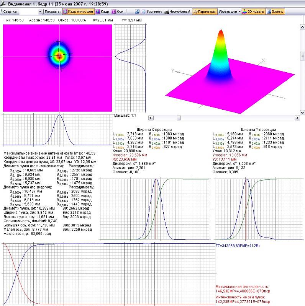The height and width of the screenshot is (306, 305).
Task: Click the 3D view scroll-up arrow
Action: click(x=302, y=27)
